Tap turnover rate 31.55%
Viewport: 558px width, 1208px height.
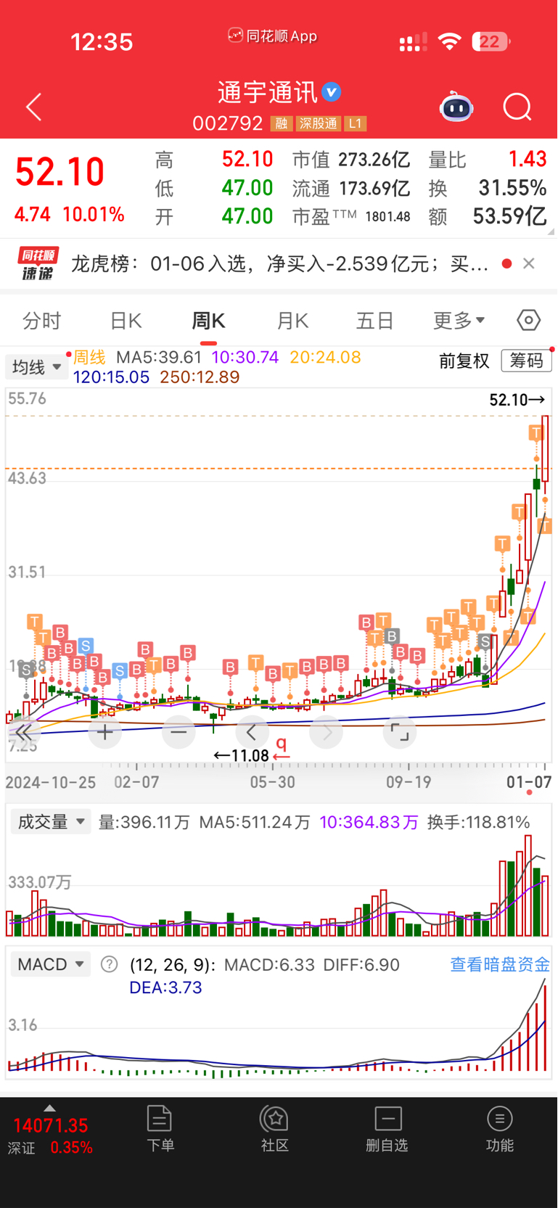[512, 189]
